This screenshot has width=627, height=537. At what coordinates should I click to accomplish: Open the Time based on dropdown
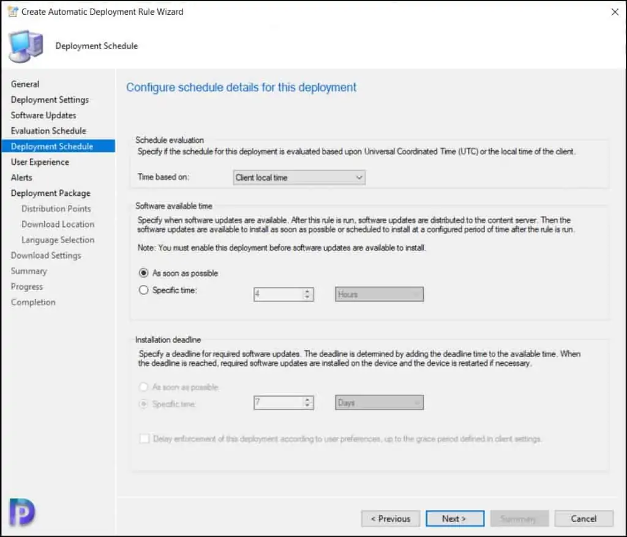coord(299,178)
